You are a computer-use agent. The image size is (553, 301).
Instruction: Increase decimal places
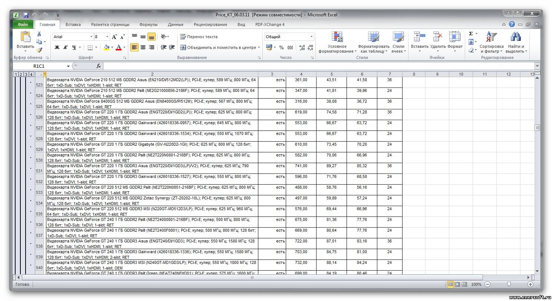(x=302, y=47)
